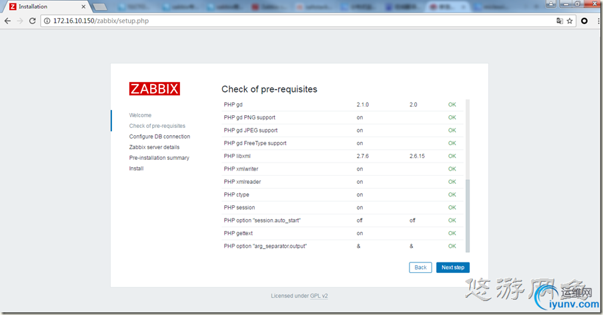Click the 2.7.6 current value for libxml
Viewport: 603px width, 315px height.
[363, 156]
